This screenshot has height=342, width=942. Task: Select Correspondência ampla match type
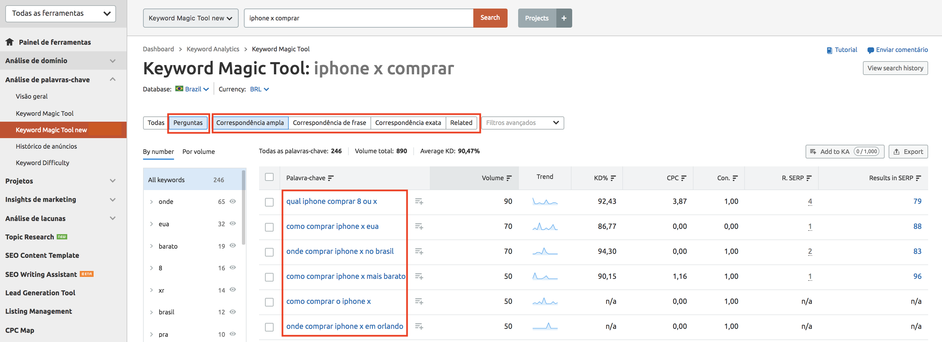pos(250,123)
